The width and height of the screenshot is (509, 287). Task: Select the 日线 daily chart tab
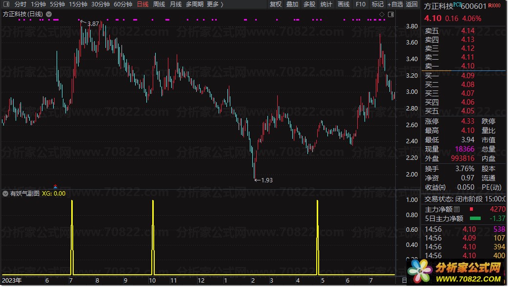(x=143, y=4)
